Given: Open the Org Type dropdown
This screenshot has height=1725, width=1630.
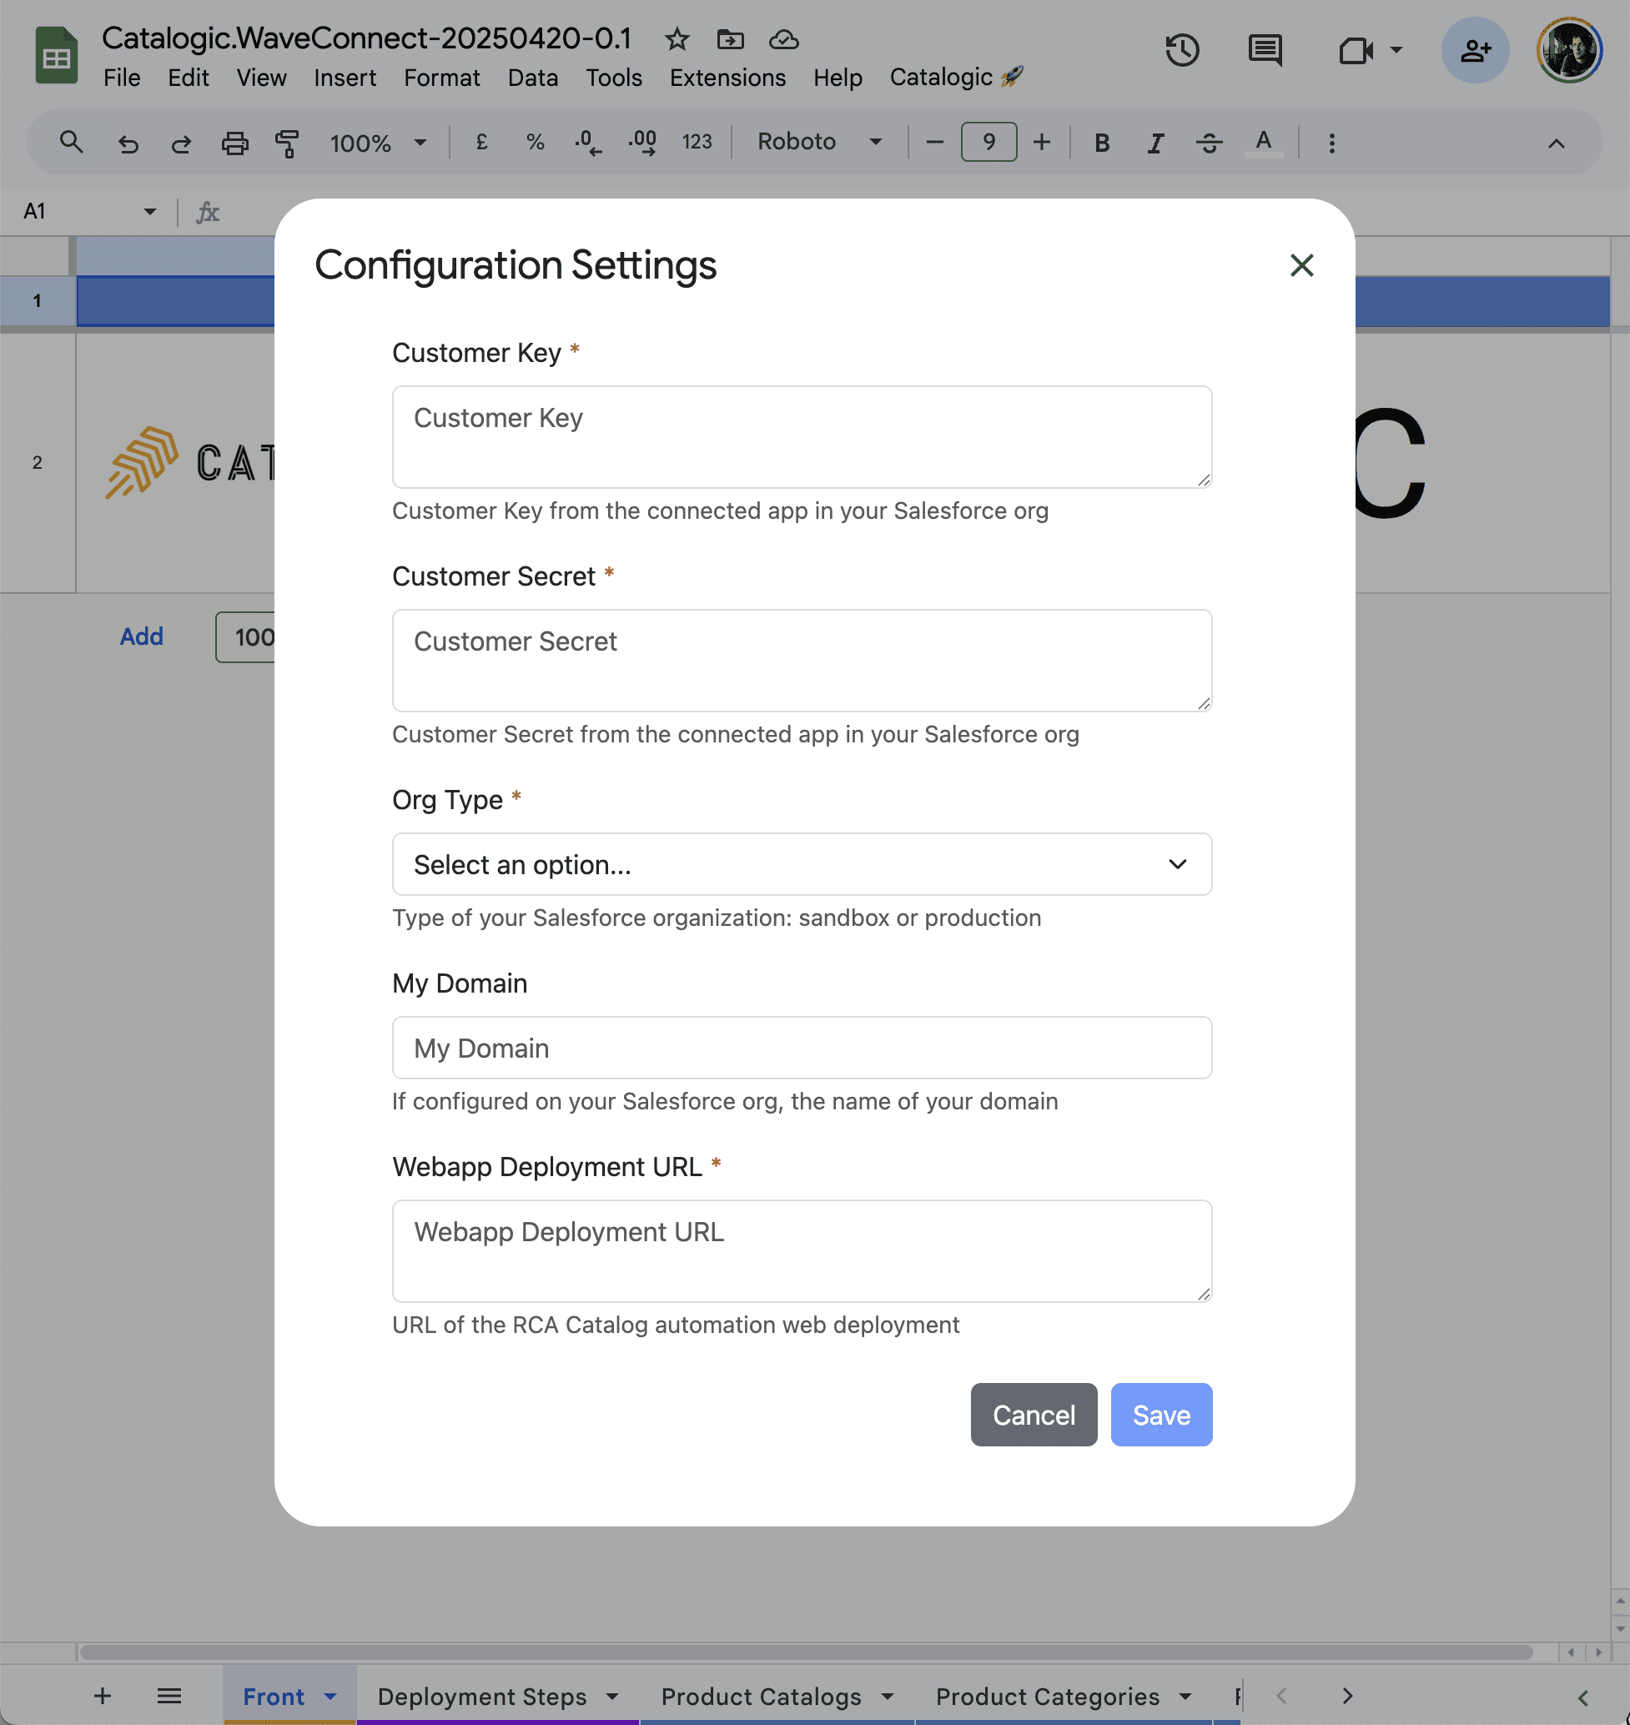Looking at the screenshot, I should tap(801, 864).
